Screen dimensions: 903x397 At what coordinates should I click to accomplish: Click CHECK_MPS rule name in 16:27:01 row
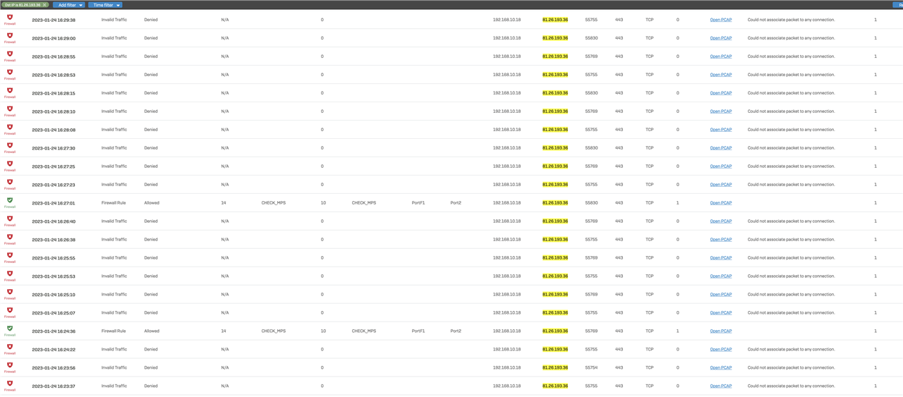273,203
